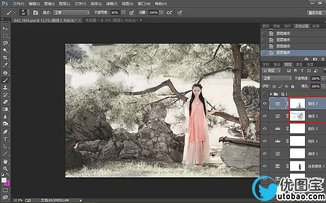Open the layer filter 类型 dropdown

(271, 71)
